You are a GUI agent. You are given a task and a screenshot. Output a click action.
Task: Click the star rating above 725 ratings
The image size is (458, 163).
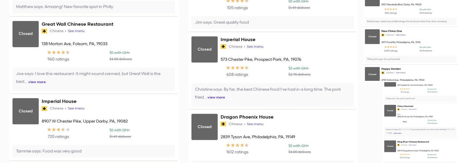pos(59,130)
